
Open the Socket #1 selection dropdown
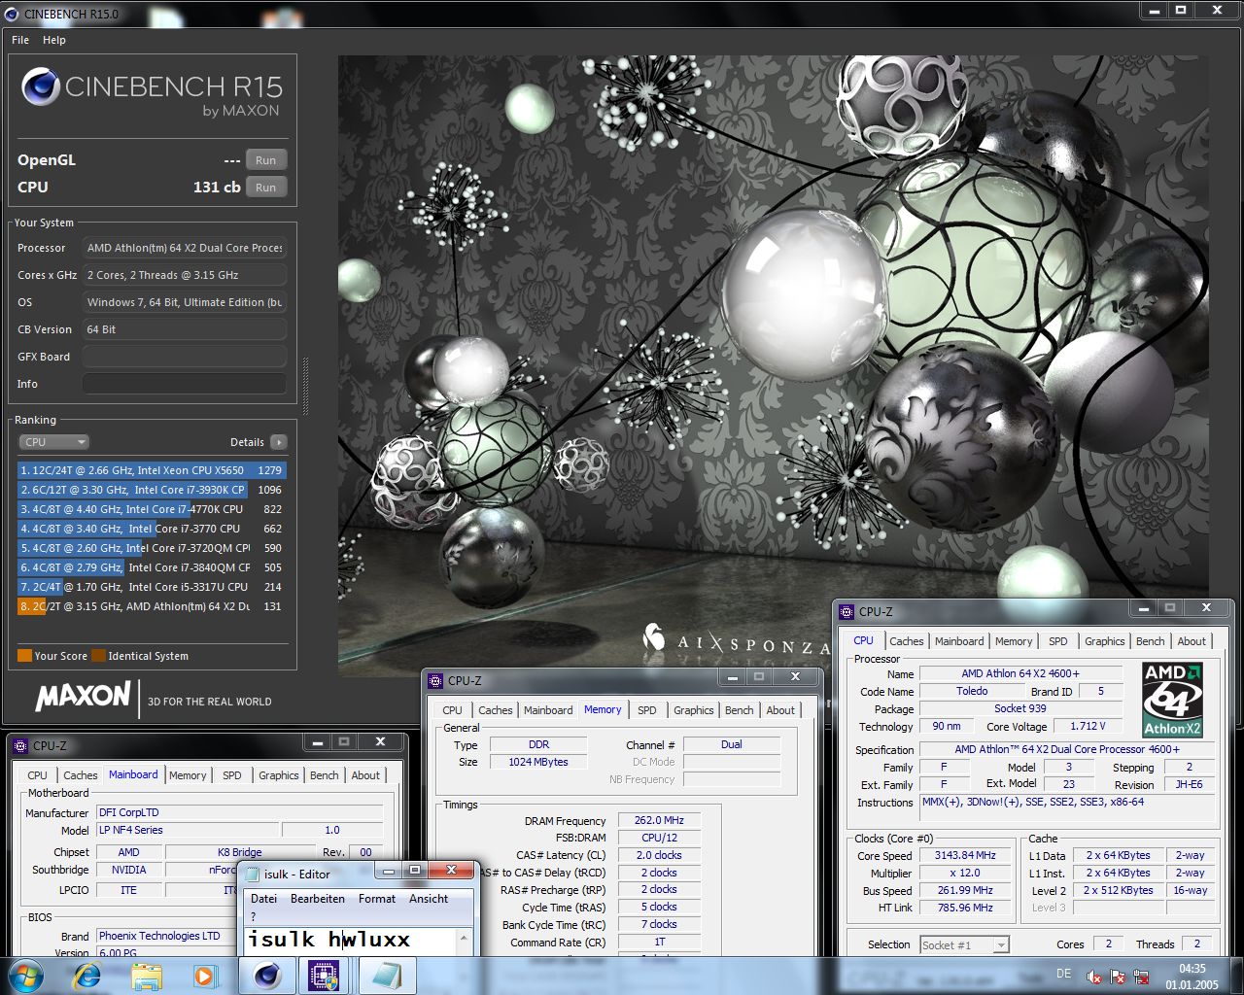[964, 944]
